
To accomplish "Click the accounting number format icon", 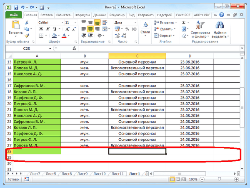I will coord(117,29).
